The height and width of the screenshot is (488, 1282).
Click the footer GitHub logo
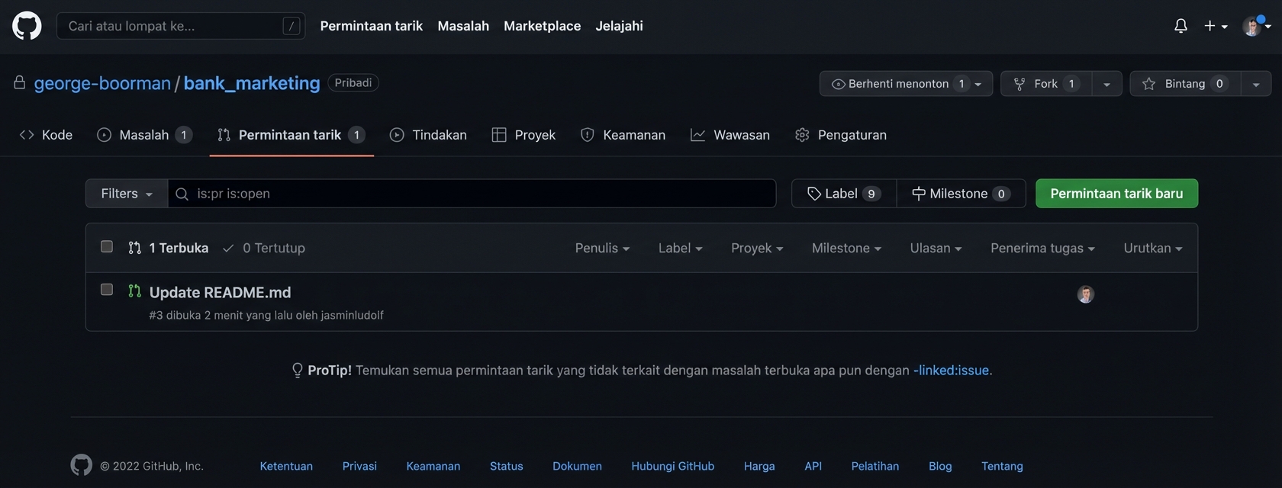pyautogui.click(x=81, y=465)
